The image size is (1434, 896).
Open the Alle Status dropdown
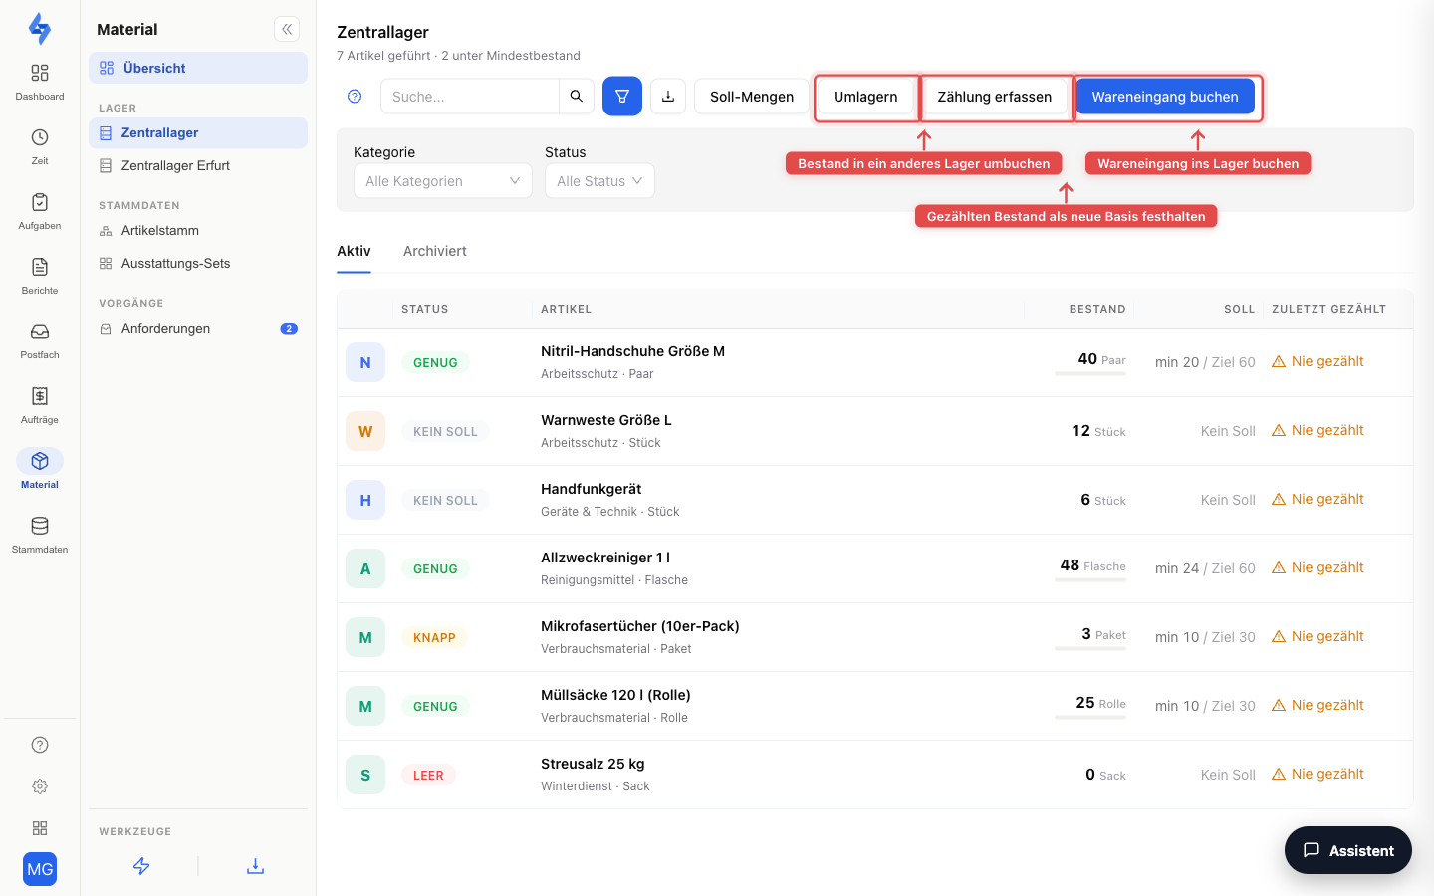pyautogui.click(x=599, y=181)
